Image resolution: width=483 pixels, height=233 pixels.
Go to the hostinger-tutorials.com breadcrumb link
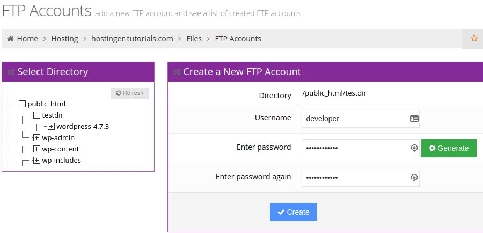pos(132,39)
